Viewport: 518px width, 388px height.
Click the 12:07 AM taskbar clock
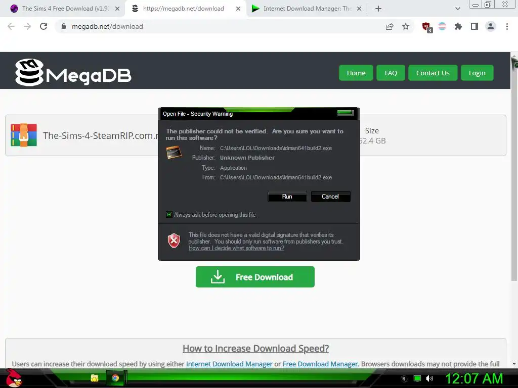[x=474, y=378]
